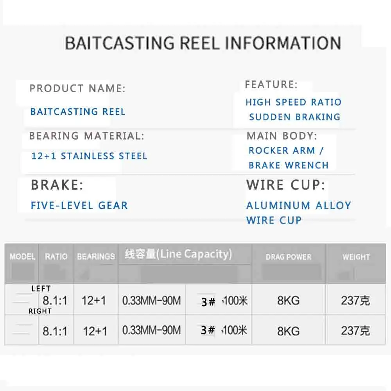Select the RIGHT model row label

click(x=40, y=311)
